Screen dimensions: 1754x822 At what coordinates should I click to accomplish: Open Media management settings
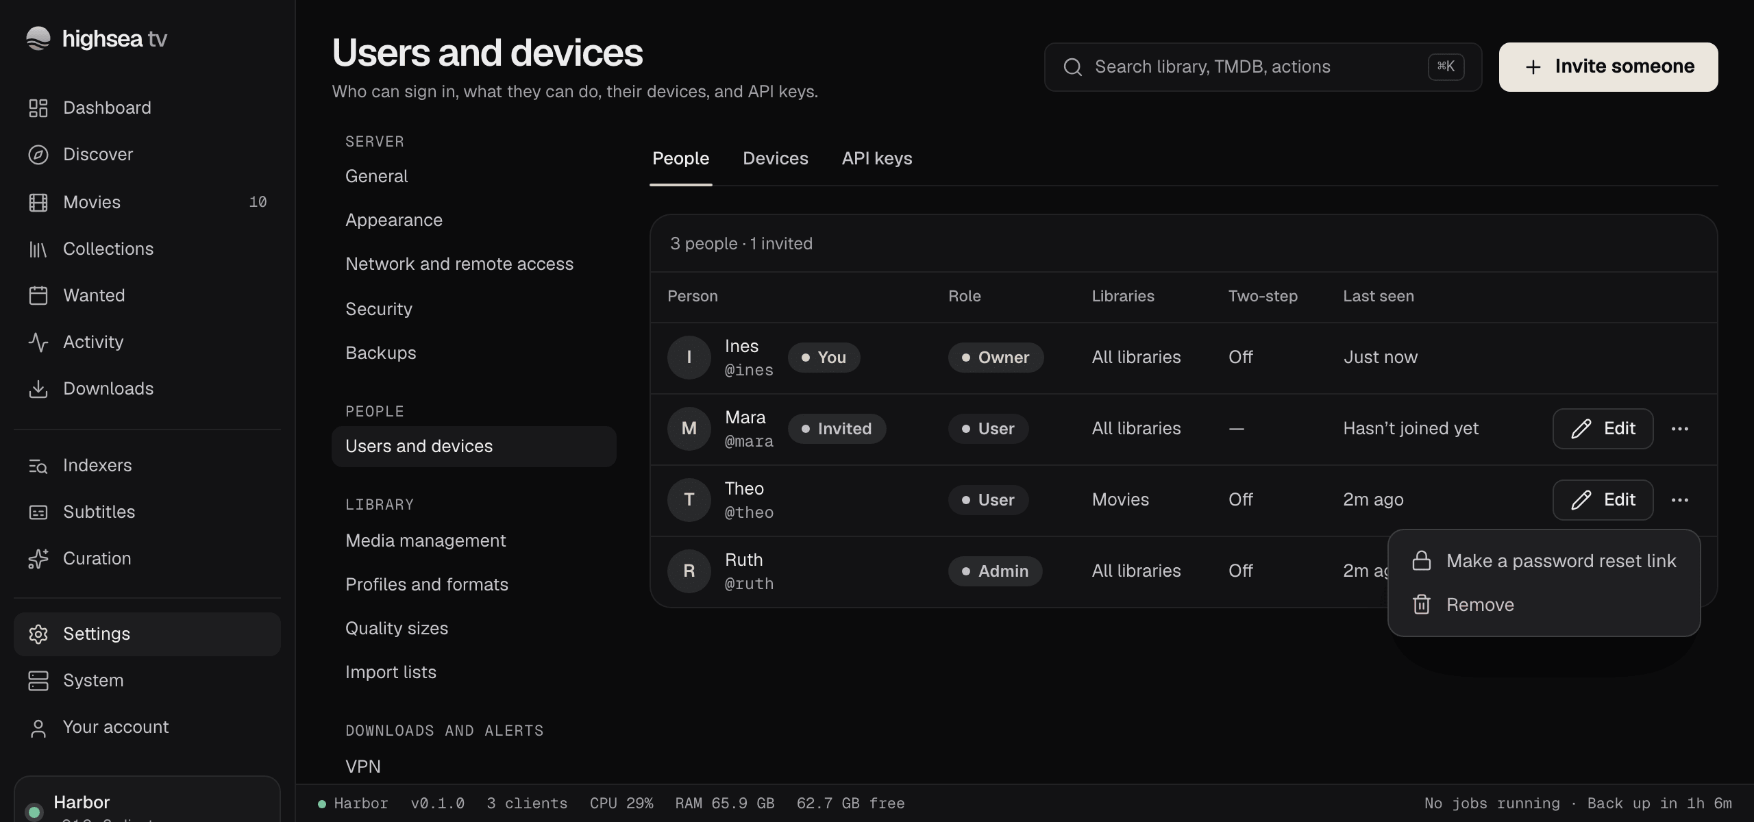tap(474, 541)
